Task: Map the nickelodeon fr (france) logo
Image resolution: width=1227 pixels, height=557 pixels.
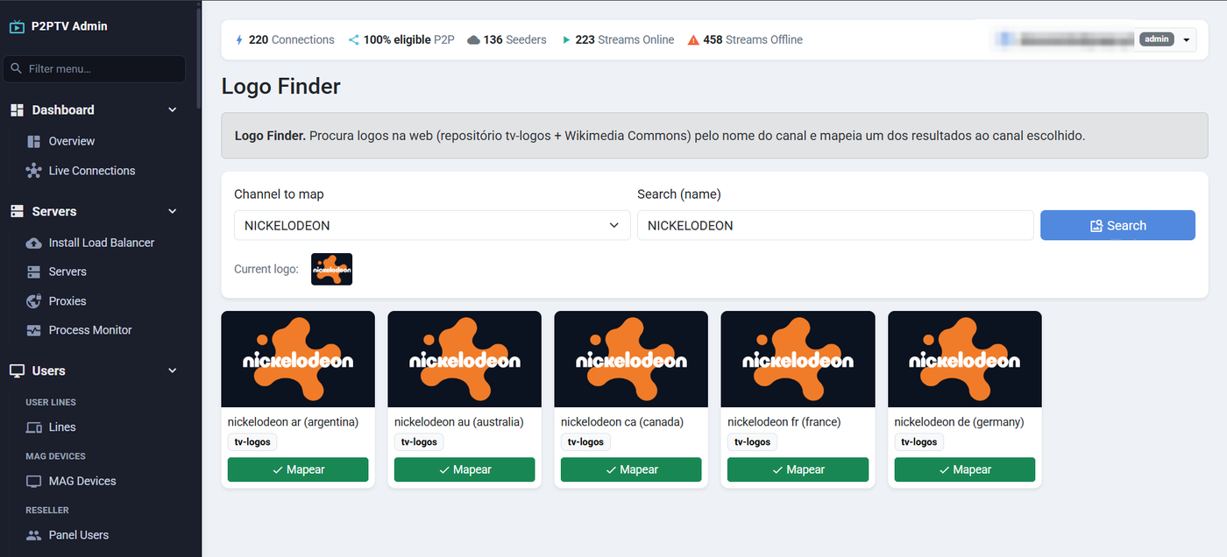Action: pos(798,469)
